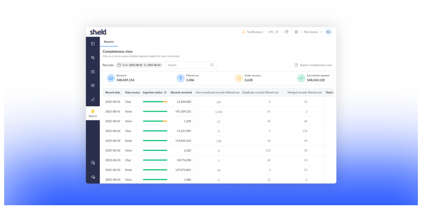Click the Received total 548,439,154
Viewport: 422px width, 211px height.
click(x=125, y=80)
